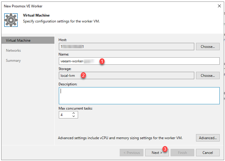Click the Host field
The image size is (225, 161).
coord(127,47)
